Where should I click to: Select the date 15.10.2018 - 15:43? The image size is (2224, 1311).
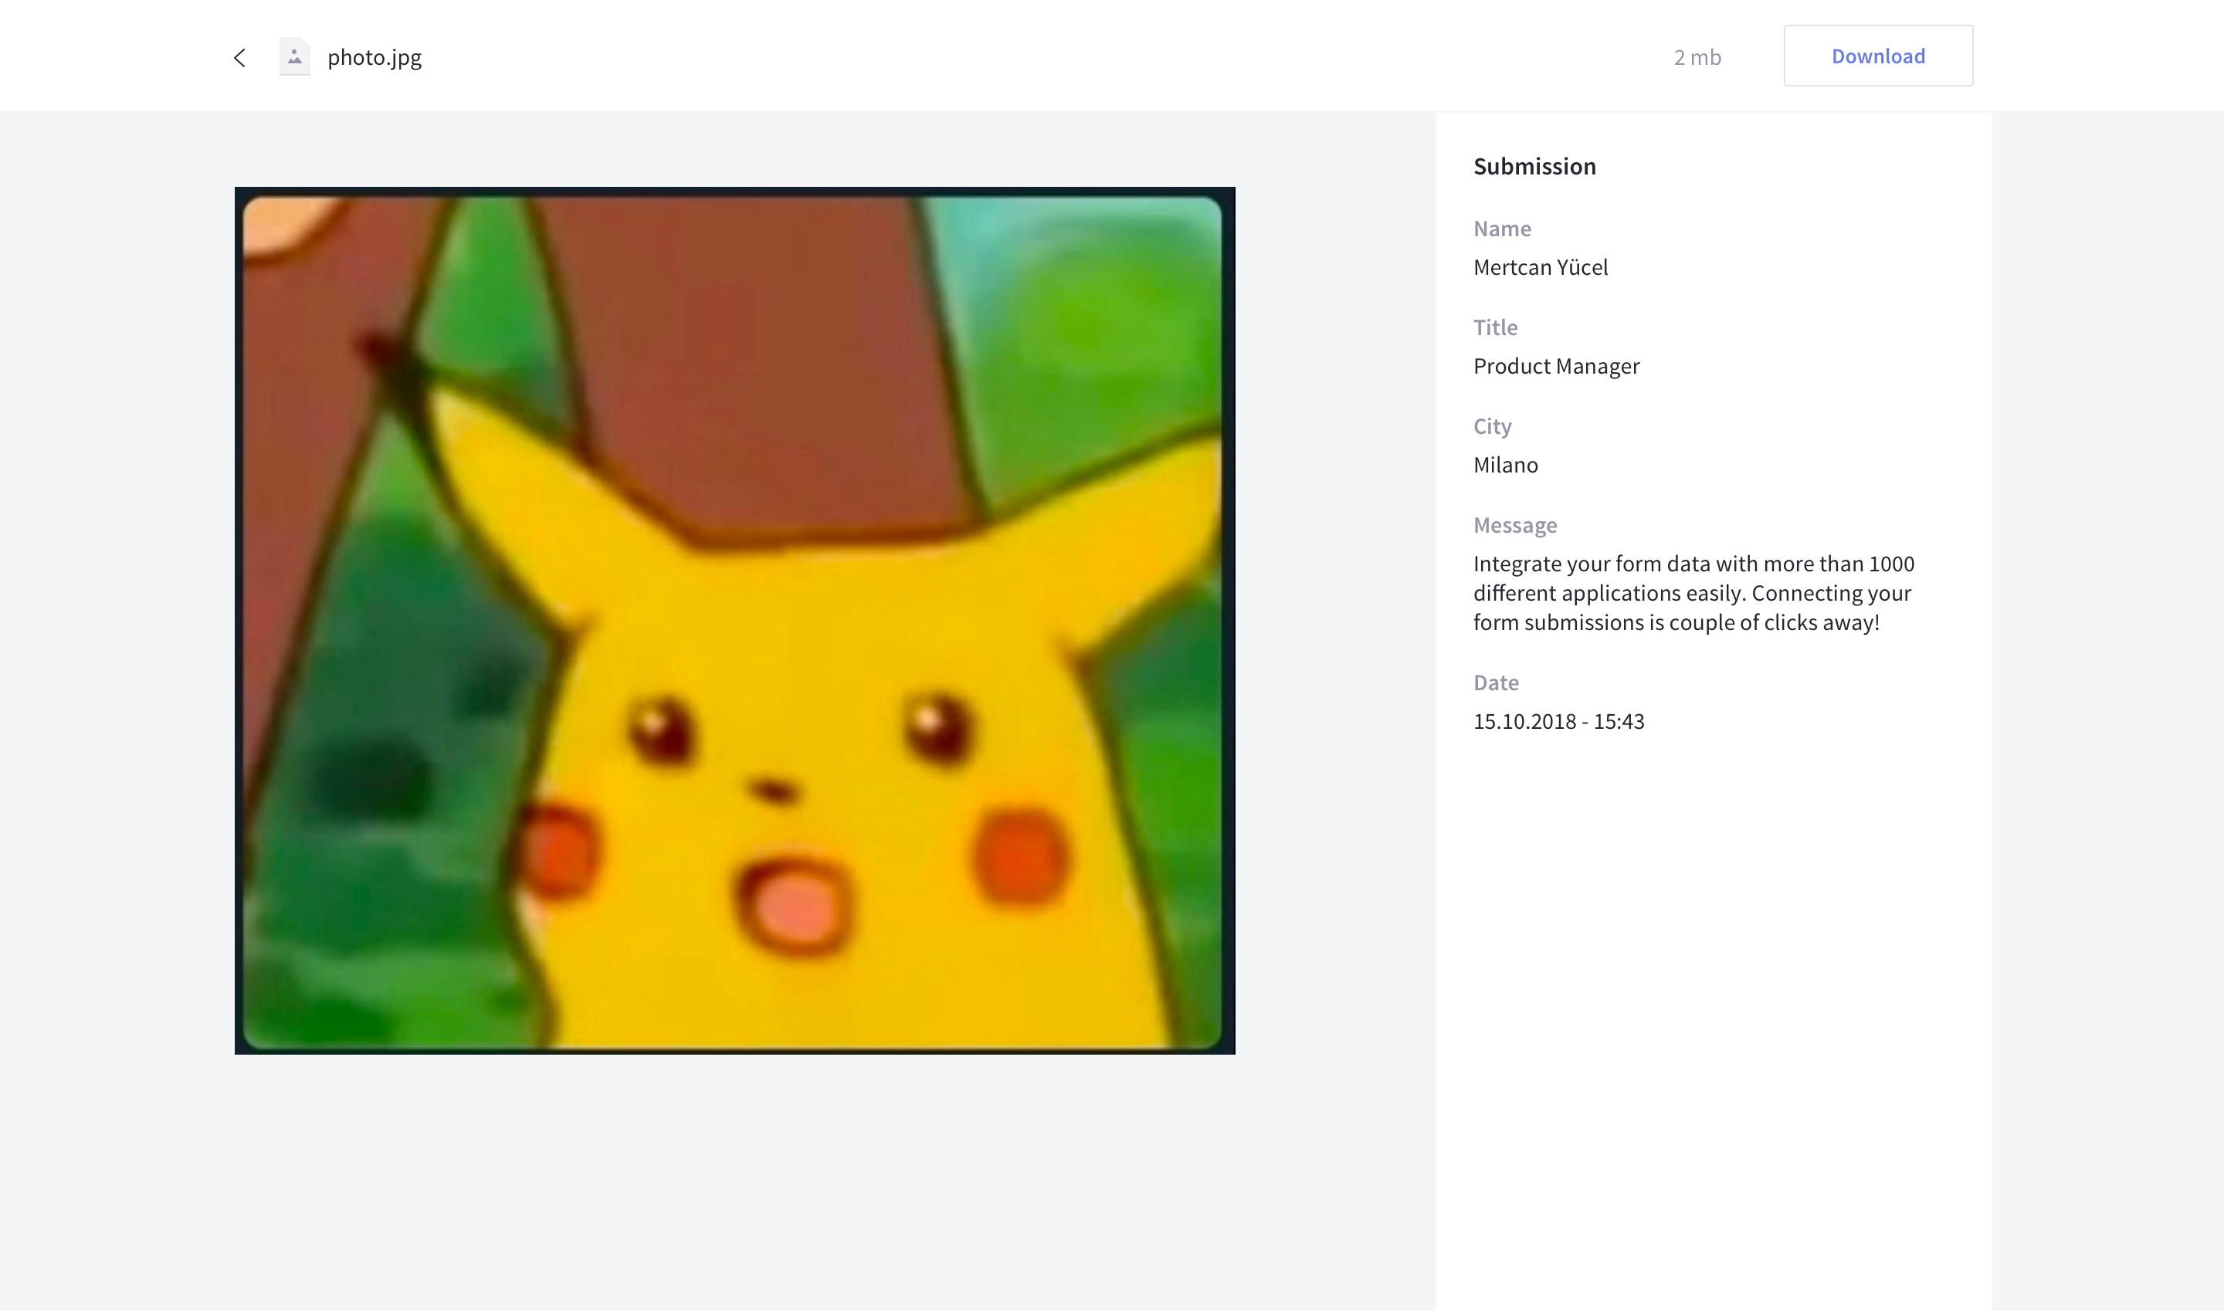(x=1558, y=721)
